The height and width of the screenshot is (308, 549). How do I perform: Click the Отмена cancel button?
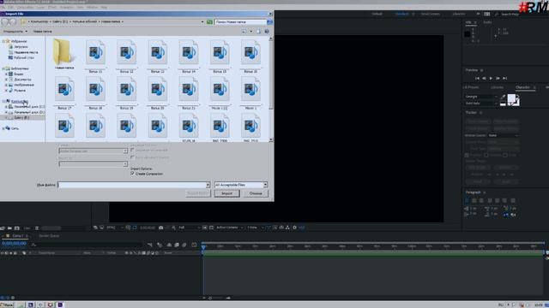[x=256, y=193]
